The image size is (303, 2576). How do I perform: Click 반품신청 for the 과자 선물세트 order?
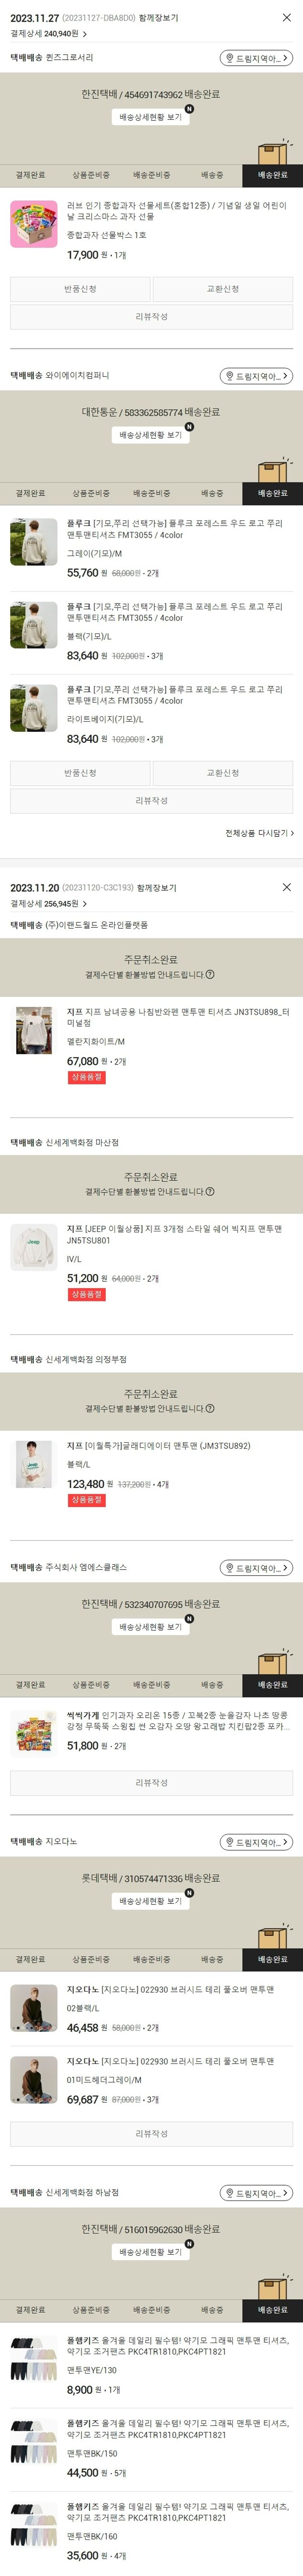coord(80,289)
